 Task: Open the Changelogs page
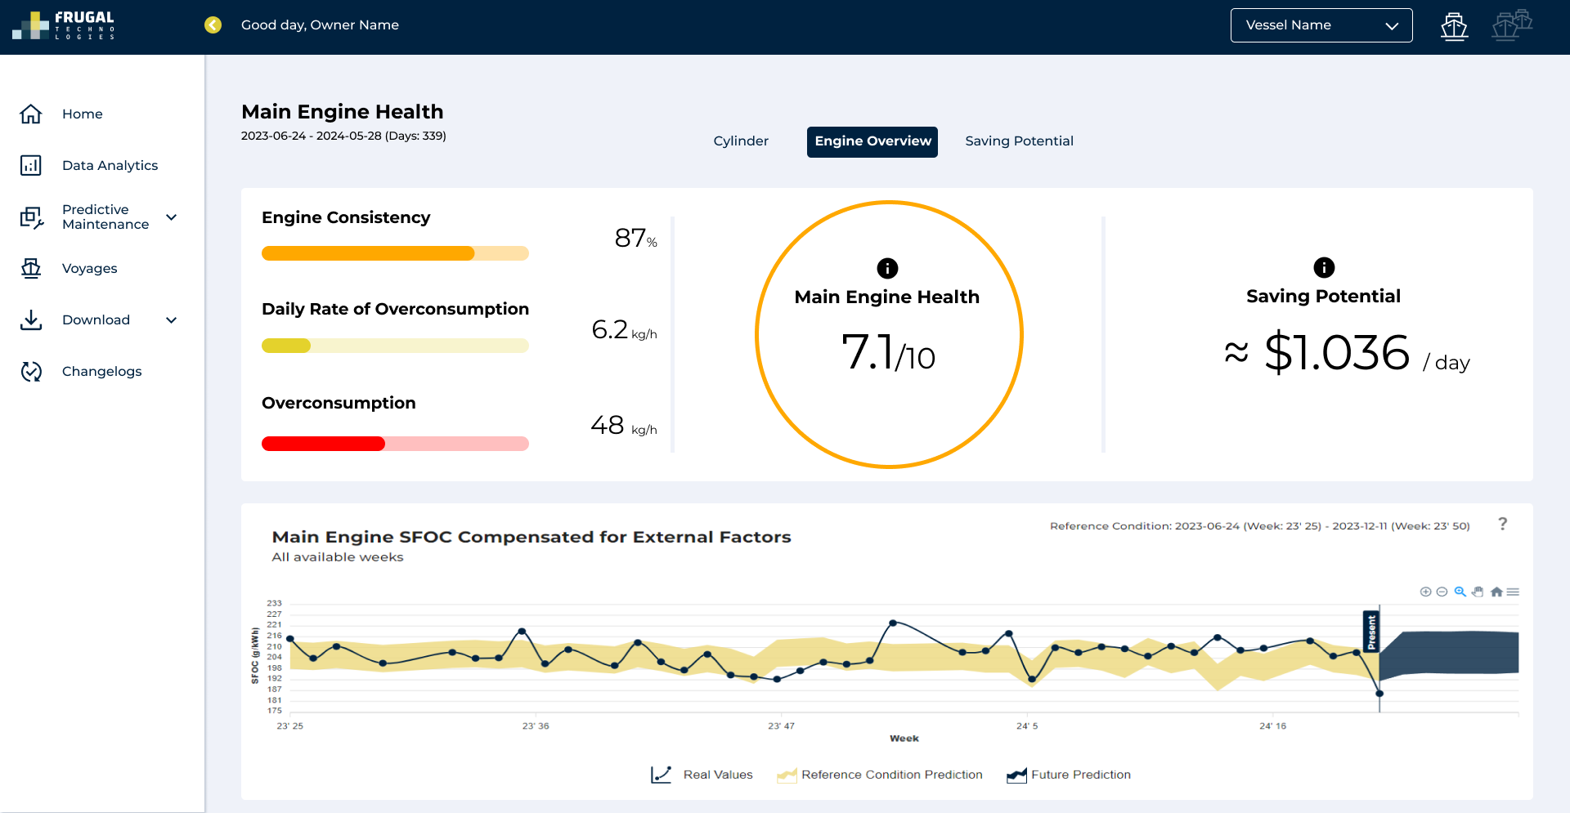tap(102, 371)
